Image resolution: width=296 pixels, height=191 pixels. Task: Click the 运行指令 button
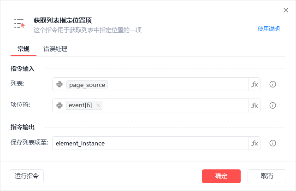pyautogui.click(x=27, y=176)
